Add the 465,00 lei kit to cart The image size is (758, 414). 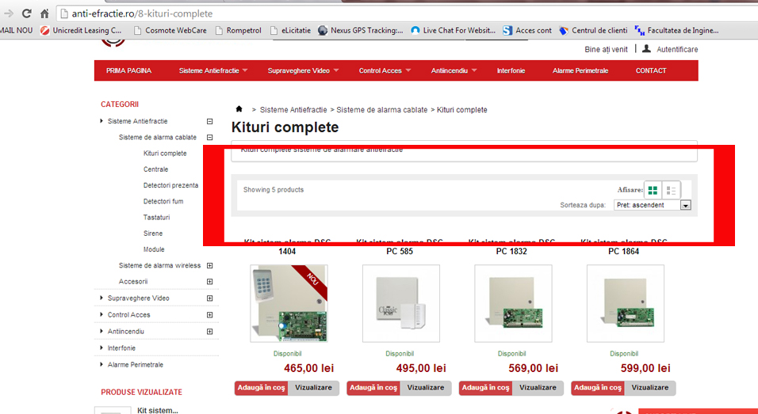click(x=262, y=388)
